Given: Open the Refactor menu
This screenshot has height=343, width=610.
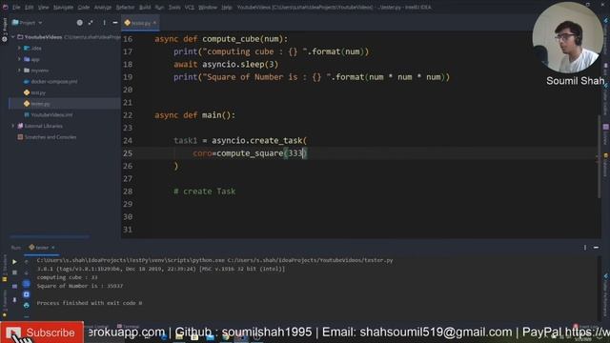Looking at the screenshot, I should [125, 7].
